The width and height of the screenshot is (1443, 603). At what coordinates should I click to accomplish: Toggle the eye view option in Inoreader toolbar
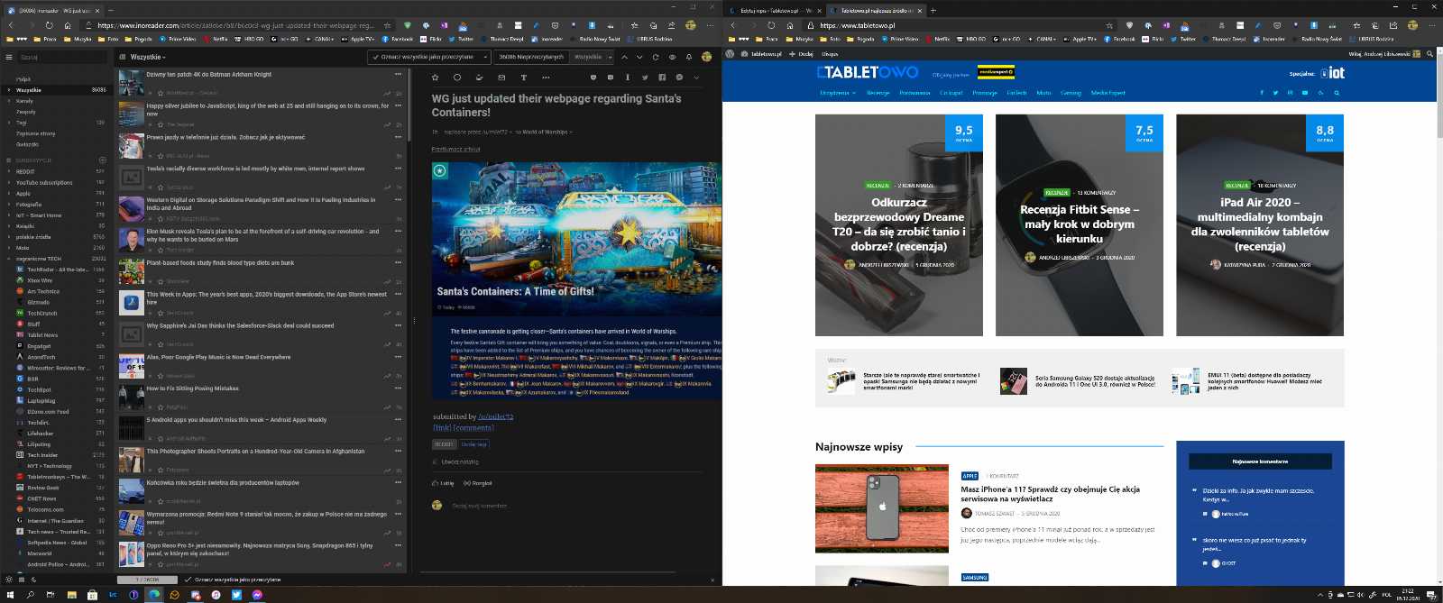[x=672, y=57]
